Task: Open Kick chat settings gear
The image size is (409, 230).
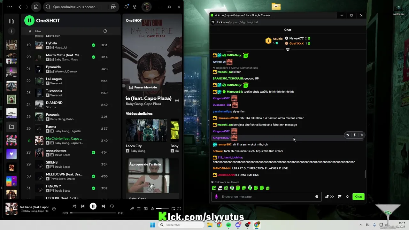Action: 347,196
